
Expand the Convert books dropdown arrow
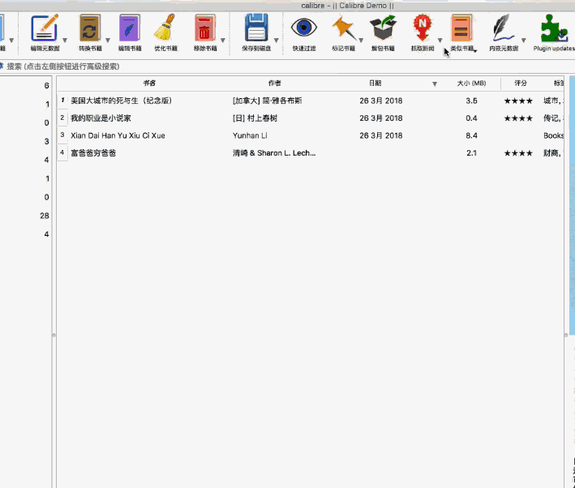click(108, 41)
